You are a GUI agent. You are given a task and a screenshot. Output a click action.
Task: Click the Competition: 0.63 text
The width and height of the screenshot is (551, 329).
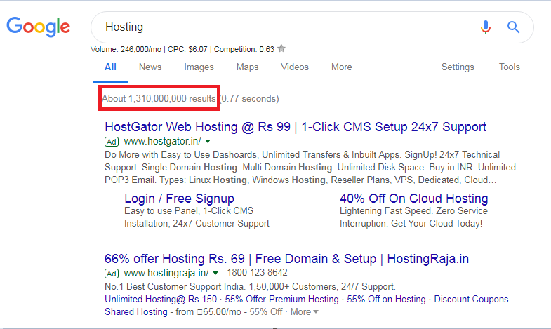244,49
